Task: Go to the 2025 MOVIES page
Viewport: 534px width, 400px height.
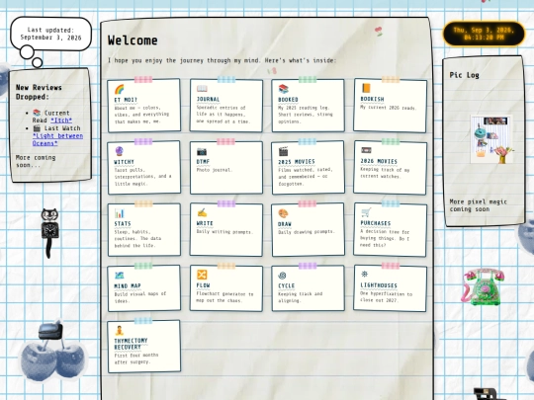Action: pos(297,162)
